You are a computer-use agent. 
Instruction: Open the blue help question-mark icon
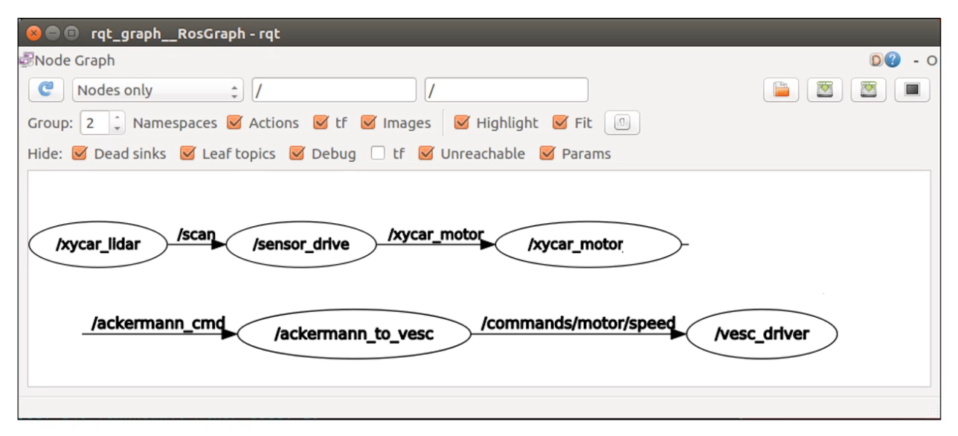pyautogui.click(x=893, y=60)
